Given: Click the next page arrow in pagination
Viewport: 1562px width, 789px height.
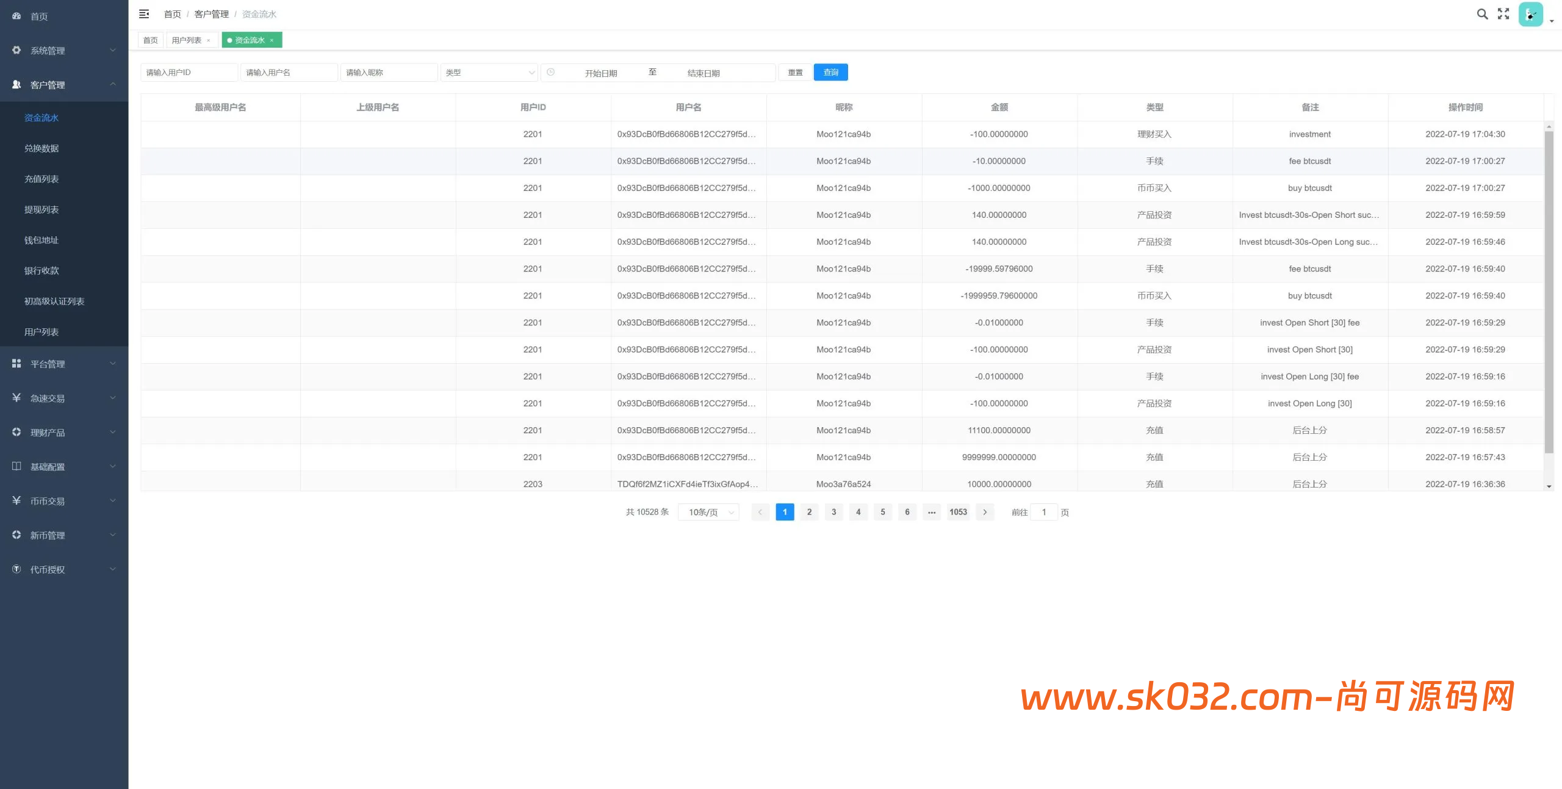Looking at the screenshot, I should [985, 512].
